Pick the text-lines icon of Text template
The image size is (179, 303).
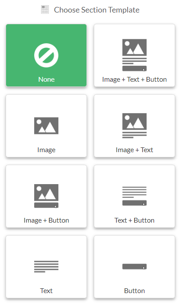click(x=46, y=267)
